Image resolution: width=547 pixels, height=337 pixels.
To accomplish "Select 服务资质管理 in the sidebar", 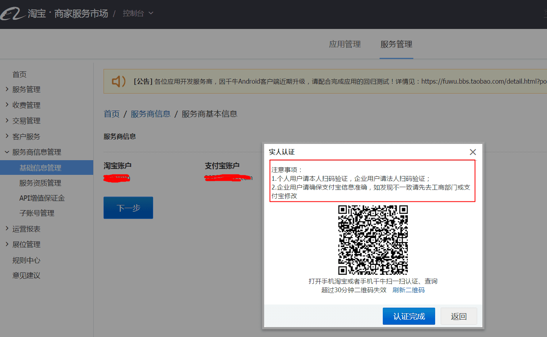I will point(40,183).
